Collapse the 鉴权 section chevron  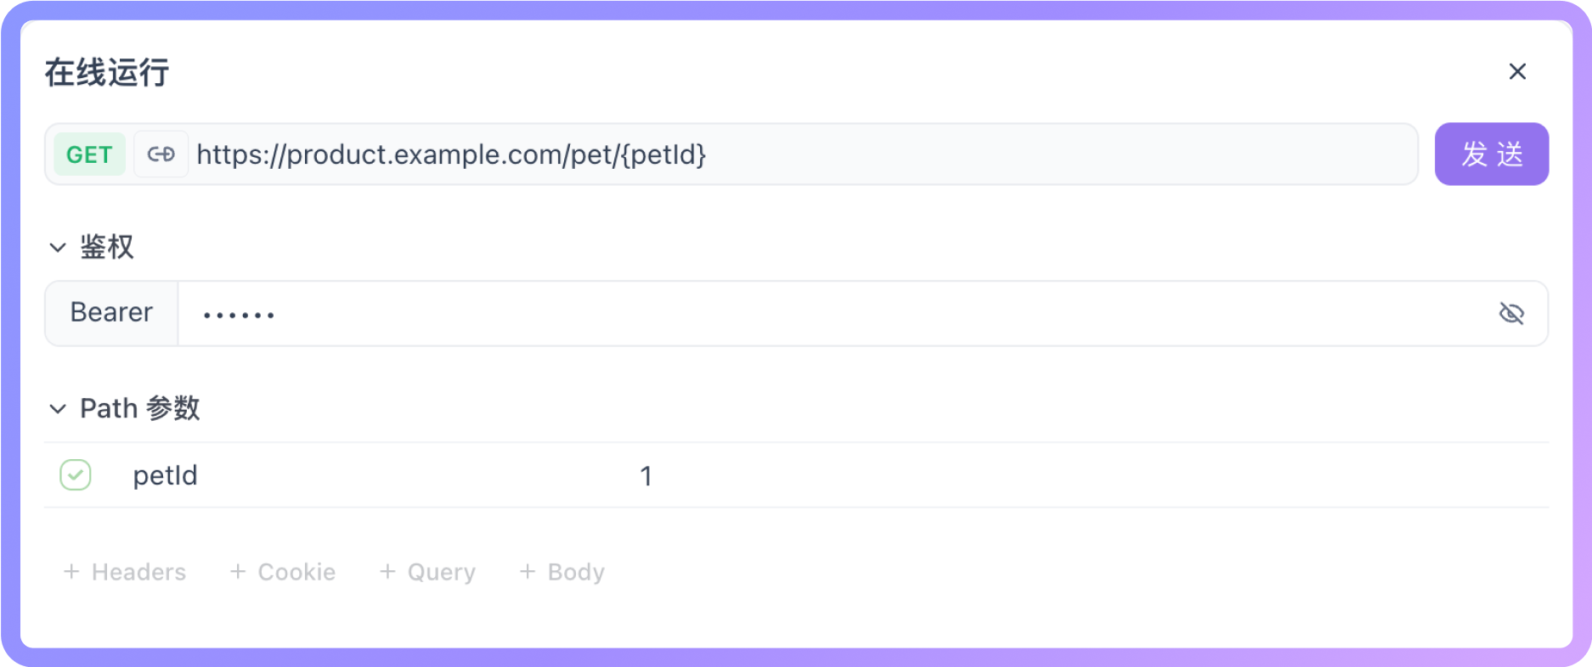click(x=58, y=248)
